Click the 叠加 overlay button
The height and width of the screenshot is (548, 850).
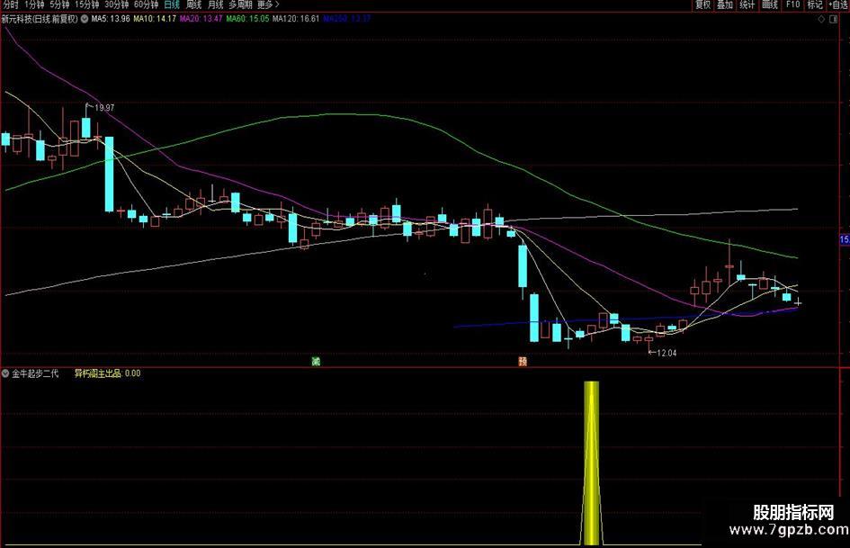click(725, 4)
